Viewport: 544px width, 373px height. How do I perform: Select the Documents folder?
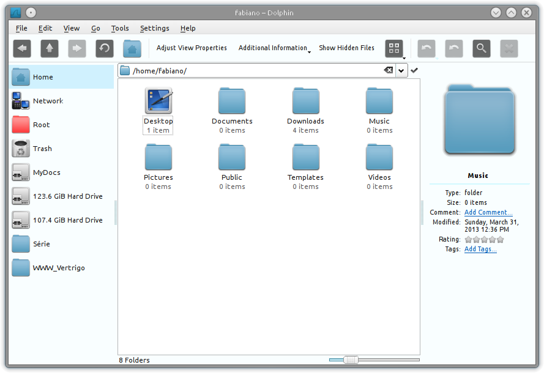[x=232, y=110]
